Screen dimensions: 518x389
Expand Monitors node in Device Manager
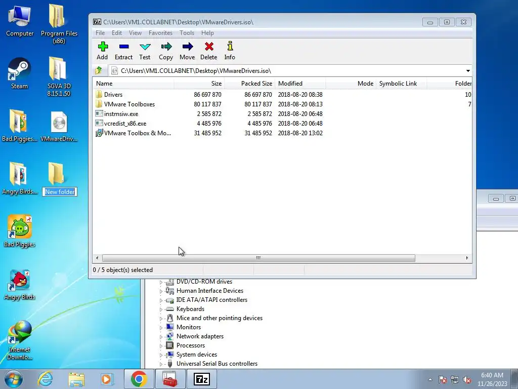click(161, 328)
